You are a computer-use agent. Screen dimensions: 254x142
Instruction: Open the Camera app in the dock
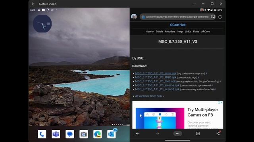84,134
